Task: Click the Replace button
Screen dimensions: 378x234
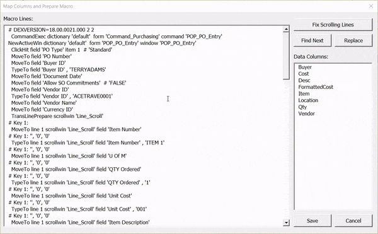Action: (x=353, y=40)
